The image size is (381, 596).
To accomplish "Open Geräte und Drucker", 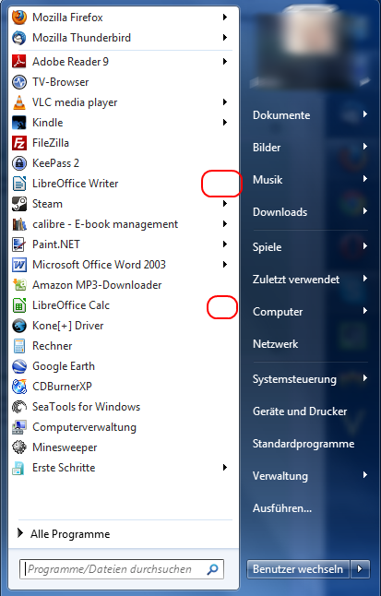I will [300, 411].
